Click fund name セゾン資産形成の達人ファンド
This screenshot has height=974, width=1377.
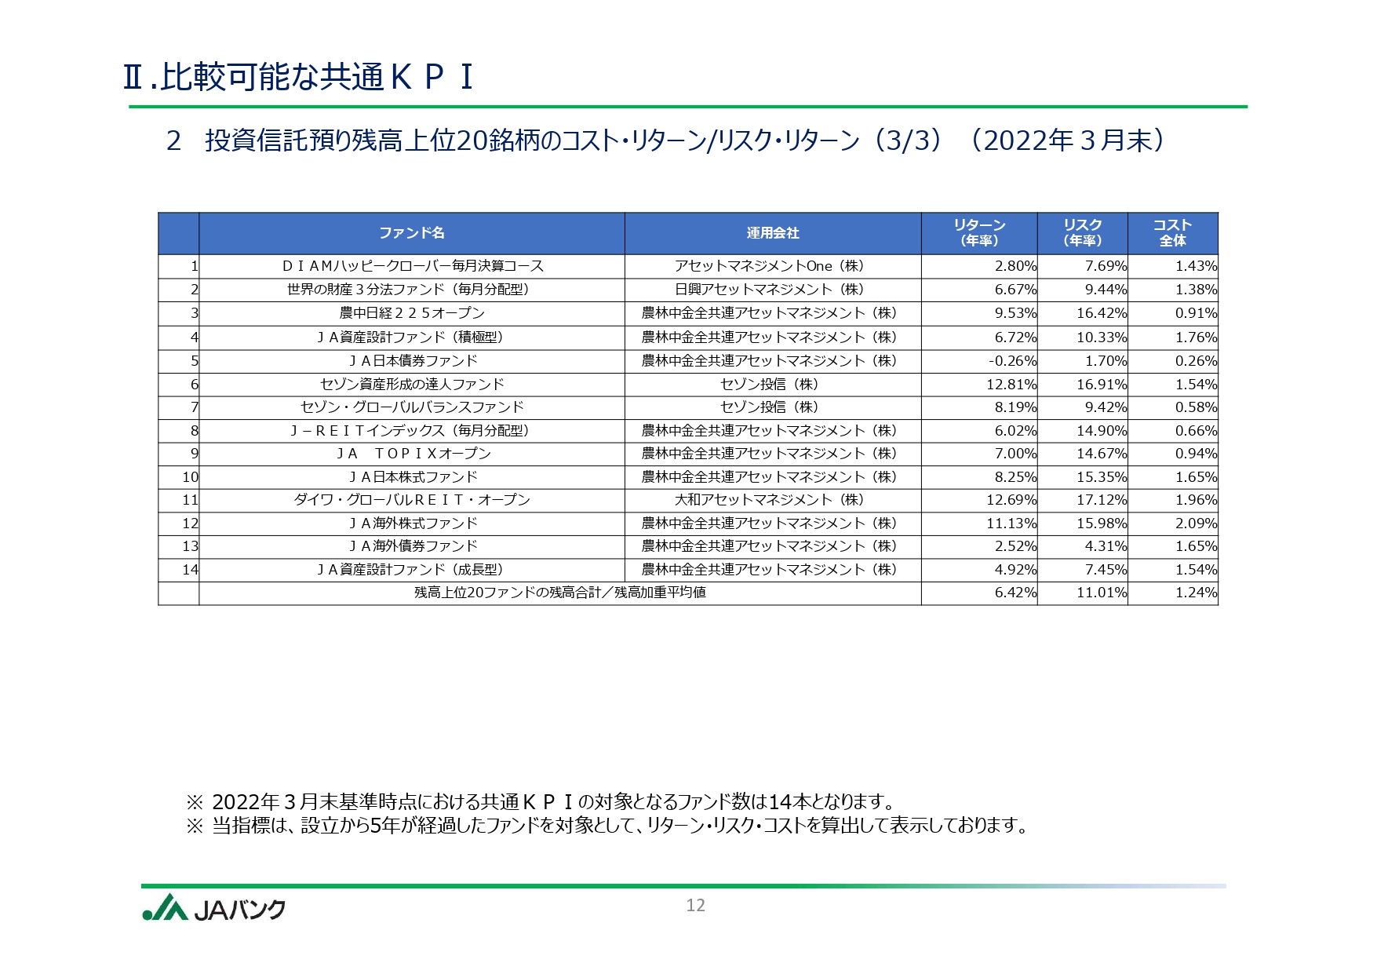tap(412, 385)
